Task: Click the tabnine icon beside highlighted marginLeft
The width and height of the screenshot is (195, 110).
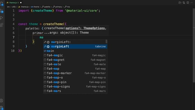Action: 48,46
